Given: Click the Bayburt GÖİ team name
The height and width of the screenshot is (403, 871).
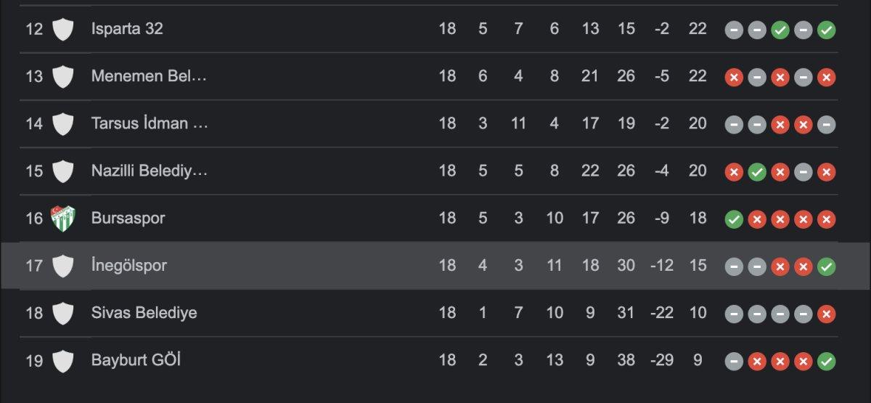Looking at the screenshot, I should point(136,360).
